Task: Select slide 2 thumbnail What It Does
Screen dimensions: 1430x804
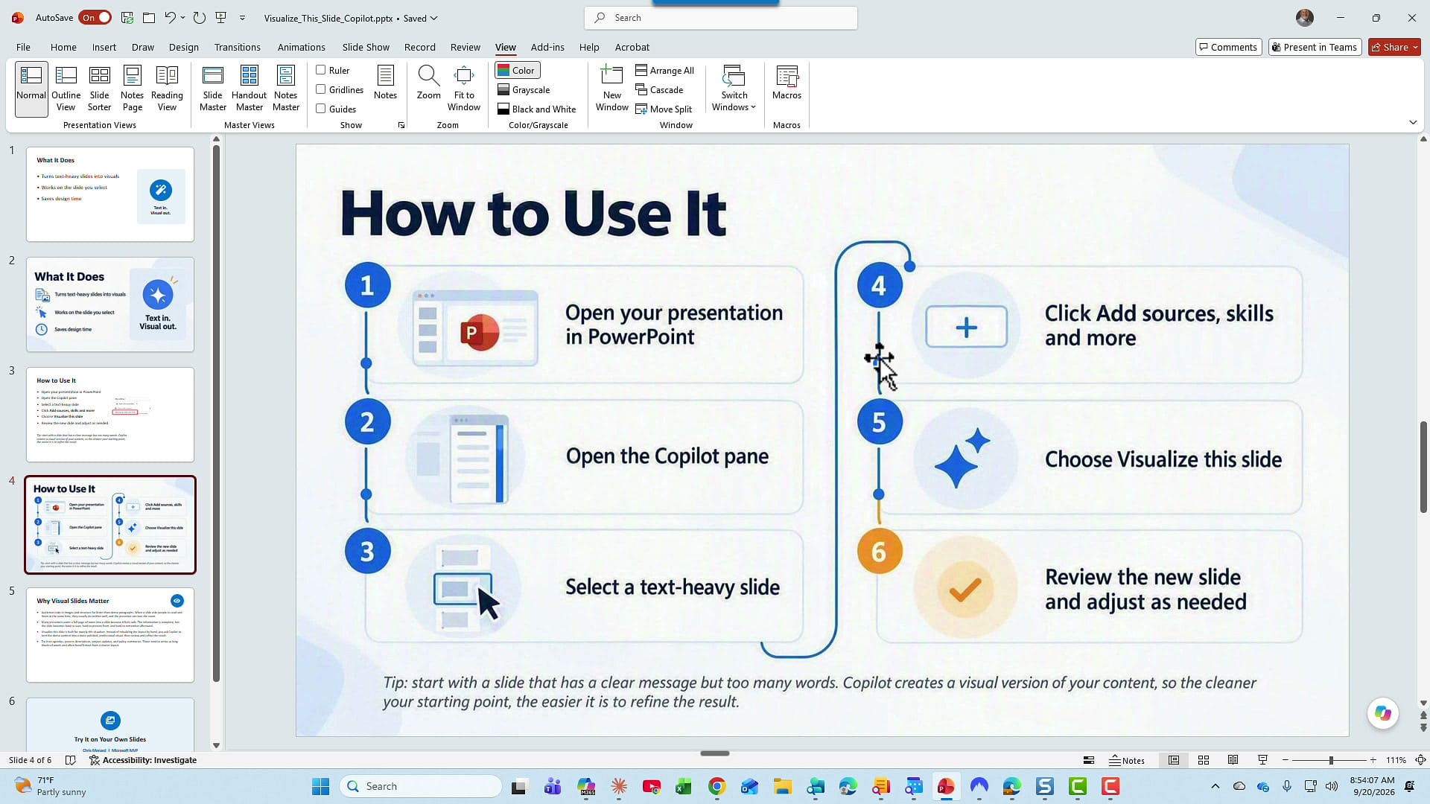Action: pos(110,304)
